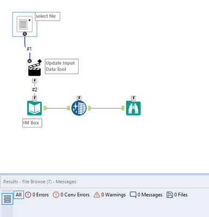Click the 'IM Box' annotation label
The width and height of the screenshot is (209, 217).
click(x=32, y=123)
